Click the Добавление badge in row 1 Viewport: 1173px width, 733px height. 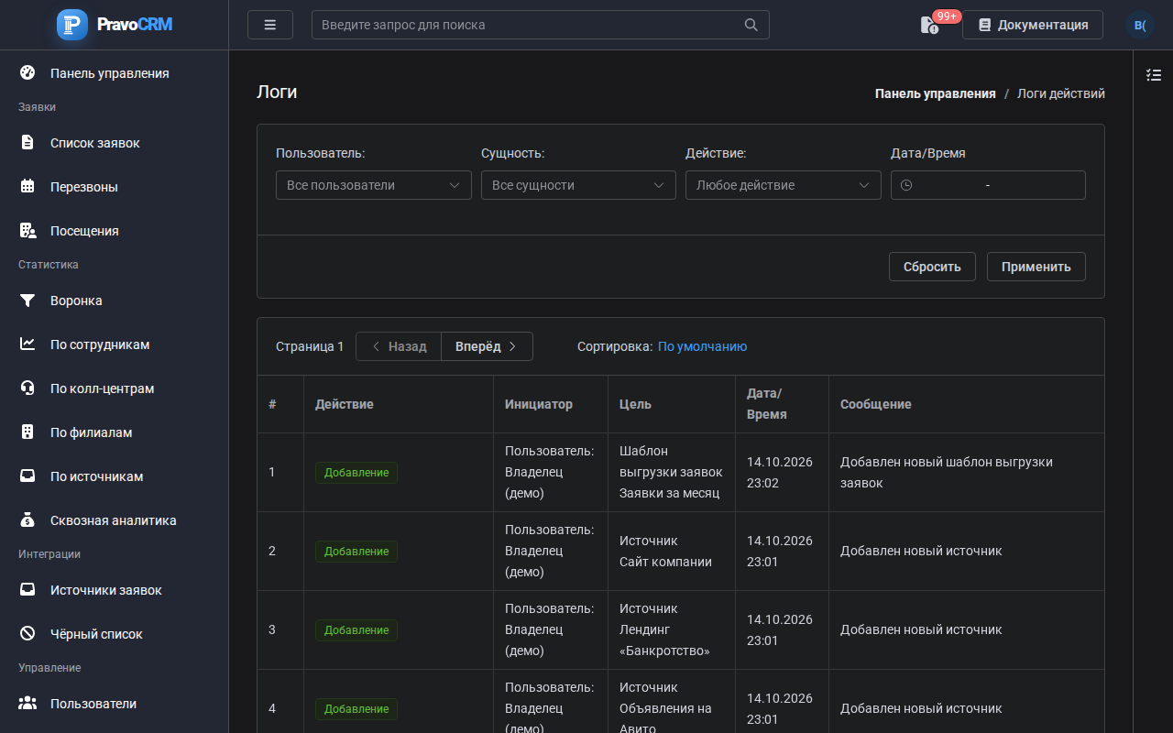[x=356, y=473]
